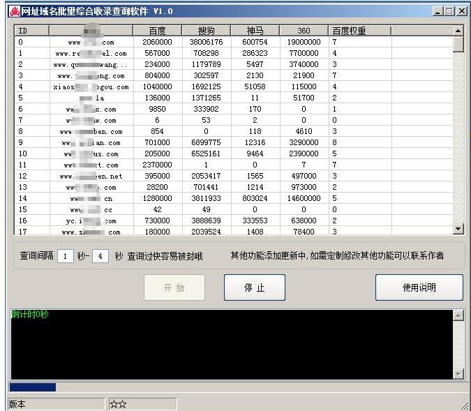Click the table scrollbar thumb
This screenshot has height=411, width=471.
coord(458,44)
